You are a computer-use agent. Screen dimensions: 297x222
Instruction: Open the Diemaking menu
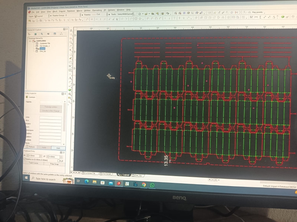click(x=97, y=10)
